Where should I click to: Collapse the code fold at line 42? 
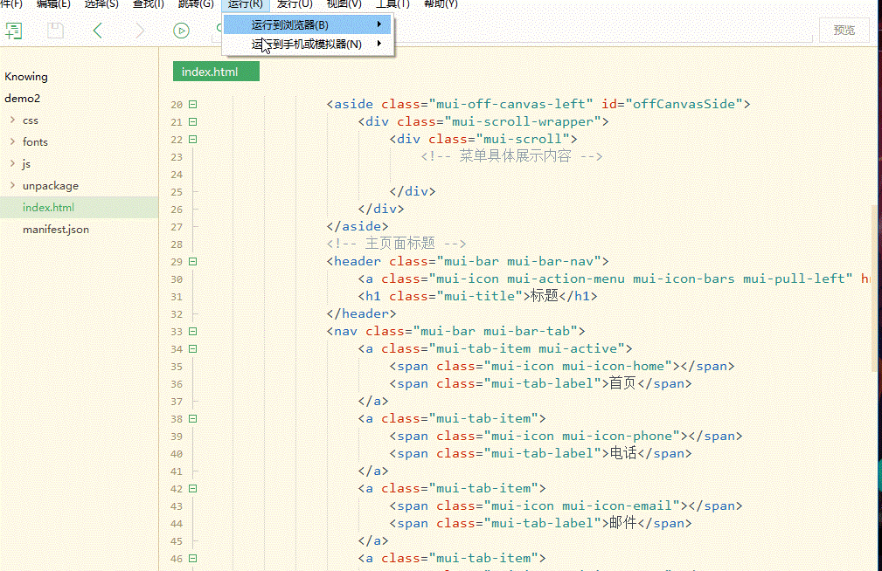(192, 489)
